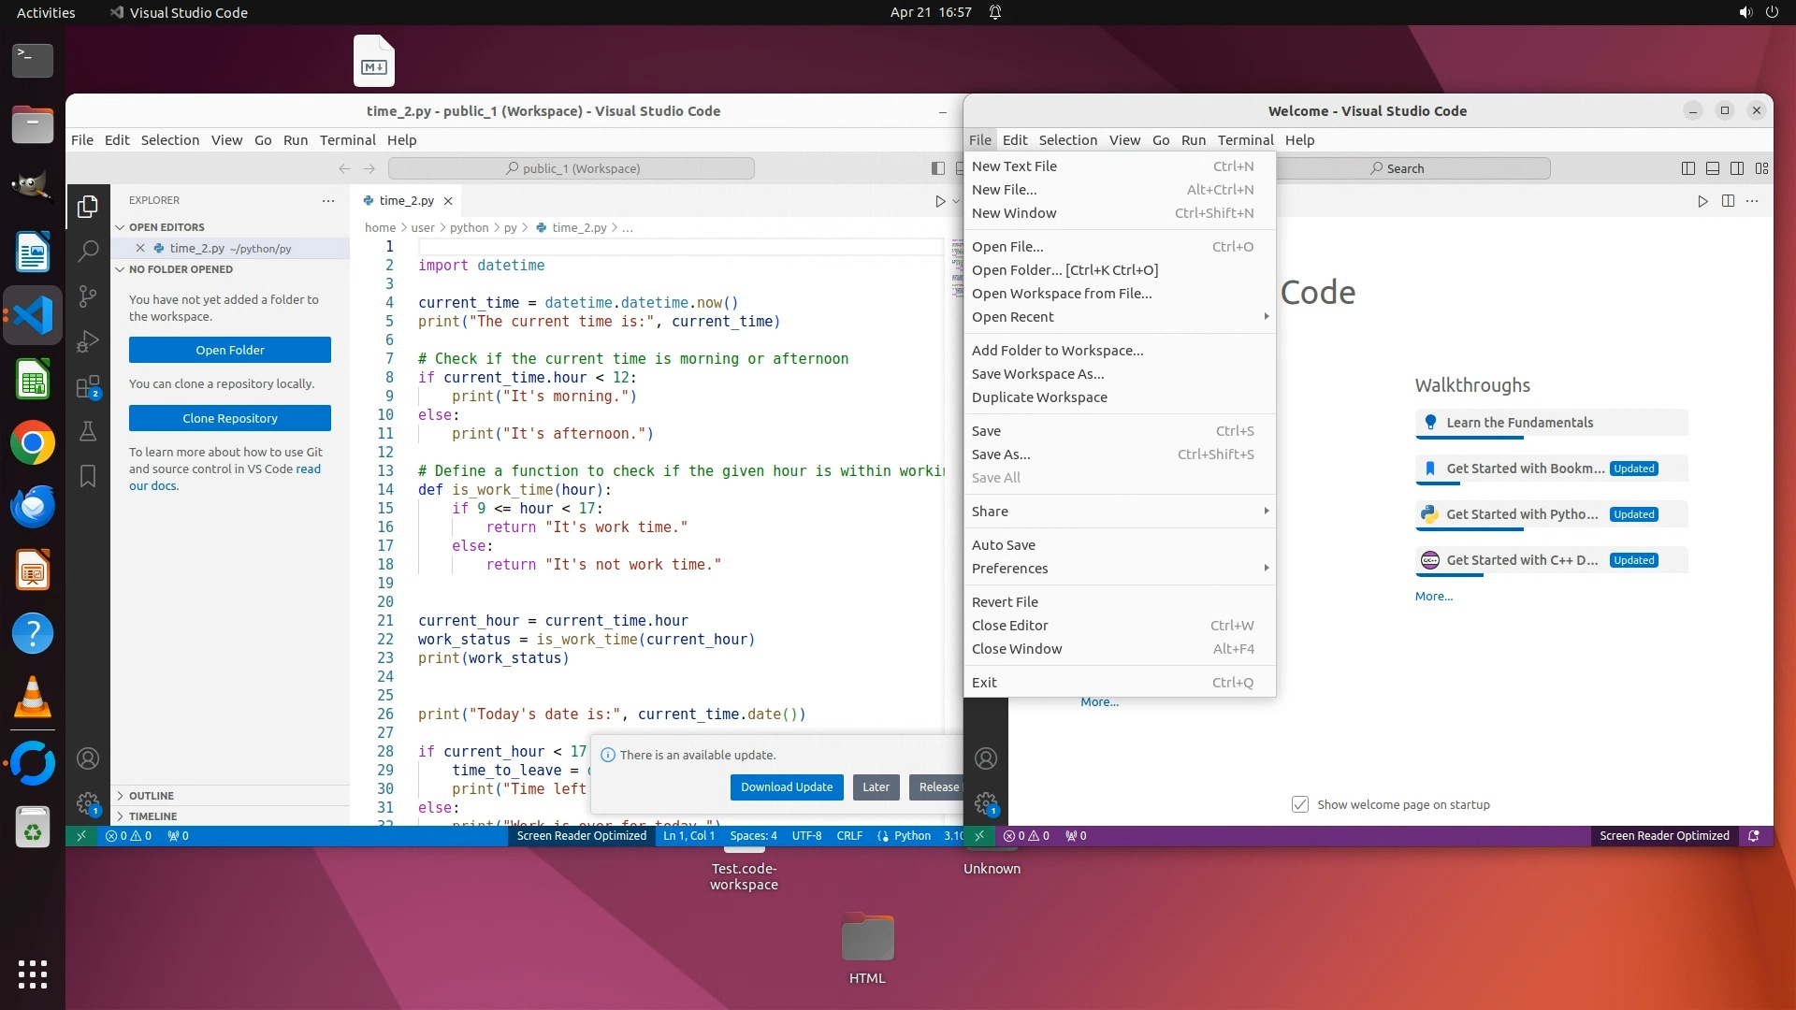Click the blue Clone Repository button
This screenshot has width=1796, height=1010.
[230, 418]
